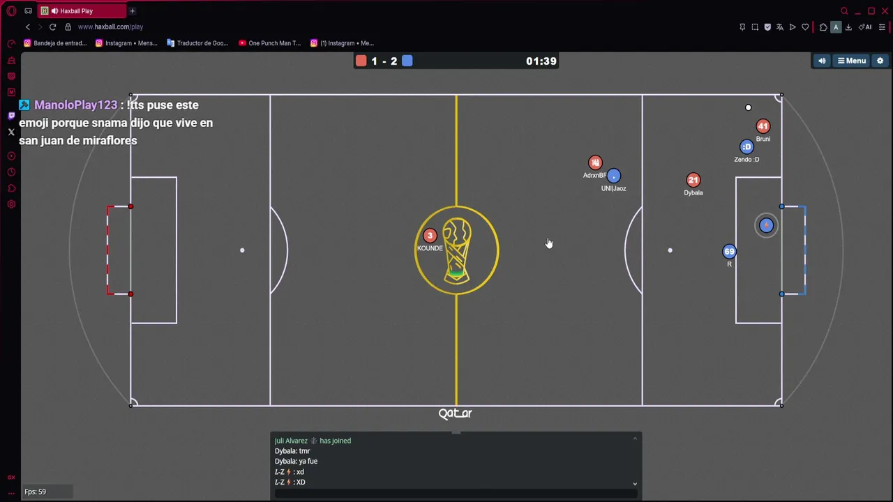The height and width of the screenshot is (502, 893).
Task: Mute the tab via its speaker icon
Action: (54, 11)
